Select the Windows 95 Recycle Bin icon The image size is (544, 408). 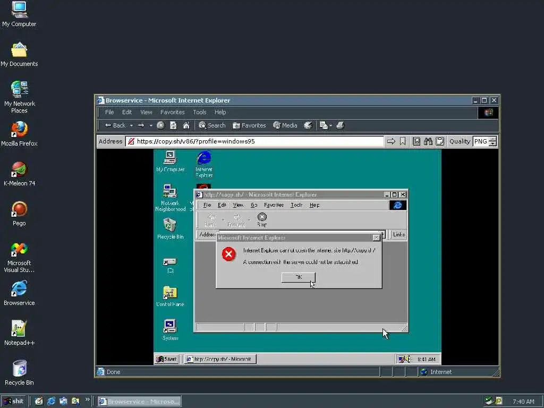pos(170,228)
